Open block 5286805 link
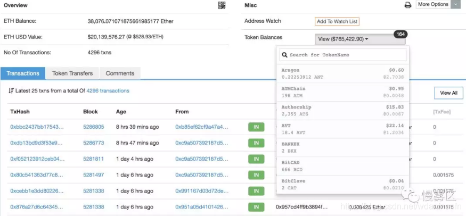 (x=94, y=127)
